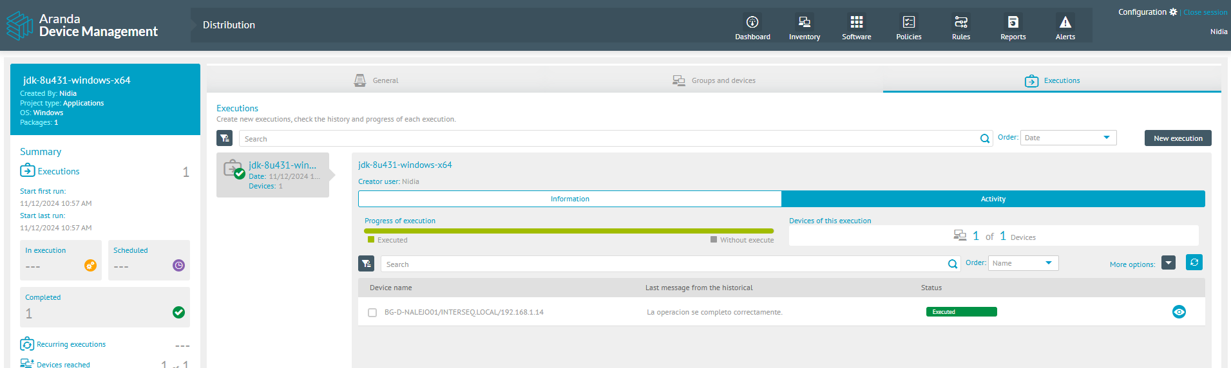
Task: Click the Close session link
Action: [1205, 12]
